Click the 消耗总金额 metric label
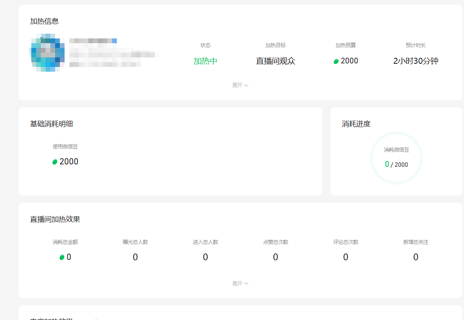 click(x=65, y=242)
